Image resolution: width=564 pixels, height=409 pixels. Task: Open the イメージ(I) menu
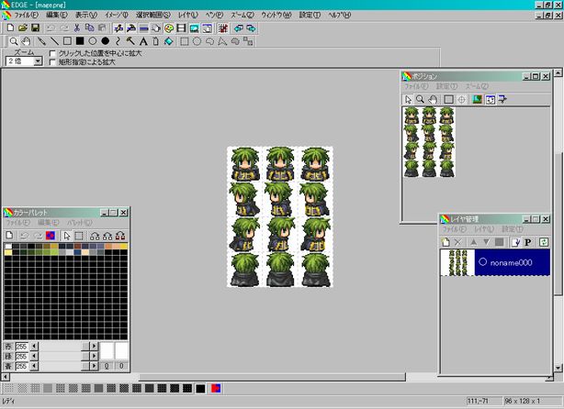[x=117, y=15]
